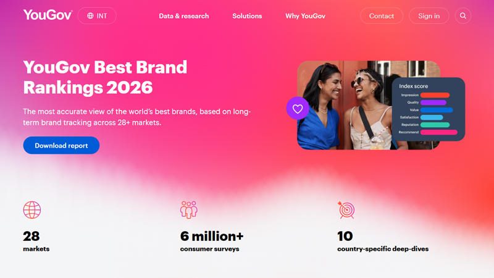Image resolution: width=494 pixels, height=278 pixels.
Task: Click the Sign in button
Action: pyautogui.click(x=429, y=16)
